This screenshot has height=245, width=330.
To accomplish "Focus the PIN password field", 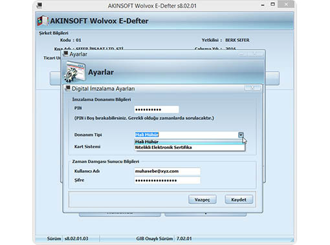I will pos(157,110).
